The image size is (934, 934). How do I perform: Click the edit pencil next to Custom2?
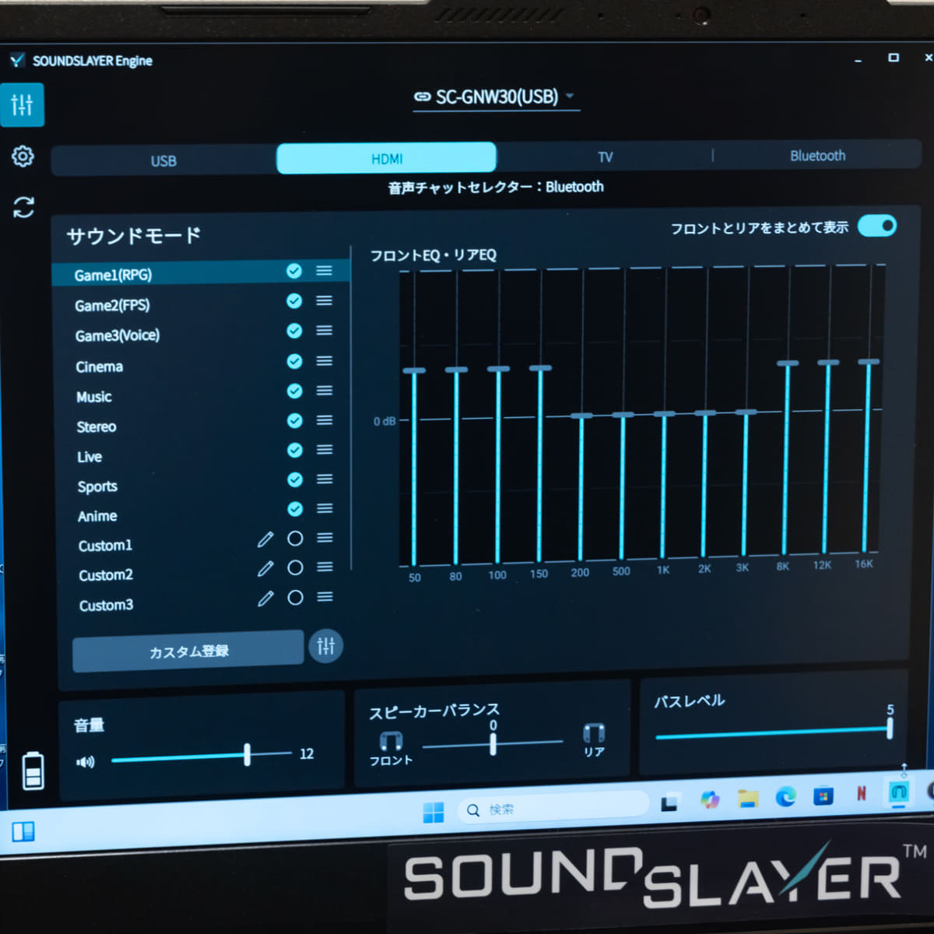point(265,568)
